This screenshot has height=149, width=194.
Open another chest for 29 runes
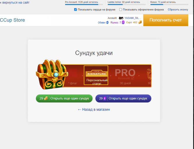[123, 98]
